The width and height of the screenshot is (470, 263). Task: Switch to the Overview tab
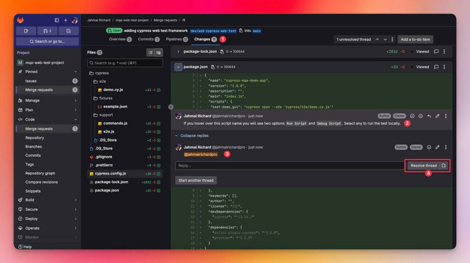120,39
